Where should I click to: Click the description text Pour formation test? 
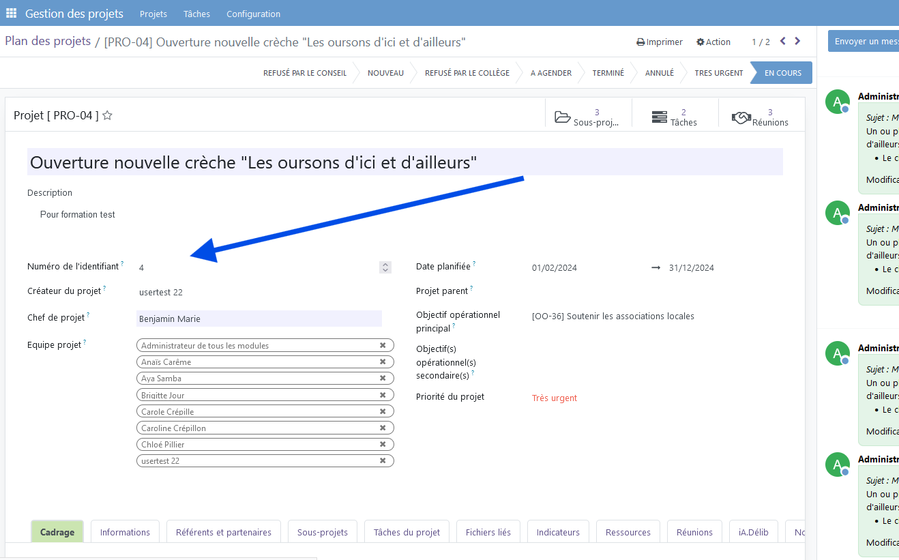point(78,214)
